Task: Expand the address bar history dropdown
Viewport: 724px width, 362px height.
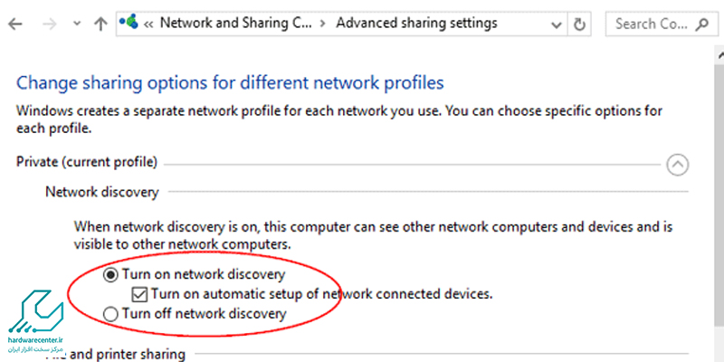Action: click(557, 24)
